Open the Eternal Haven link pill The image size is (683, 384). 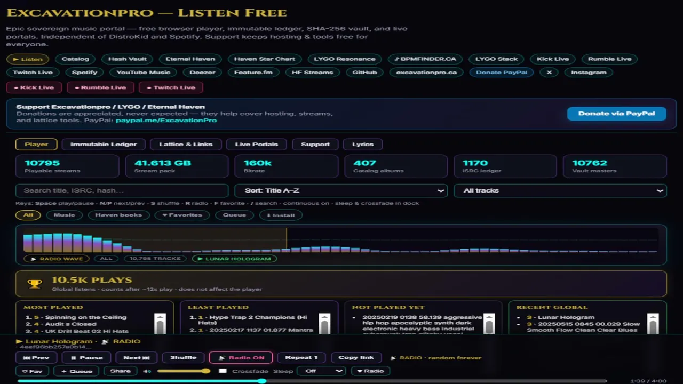click(x=190, y=59)
